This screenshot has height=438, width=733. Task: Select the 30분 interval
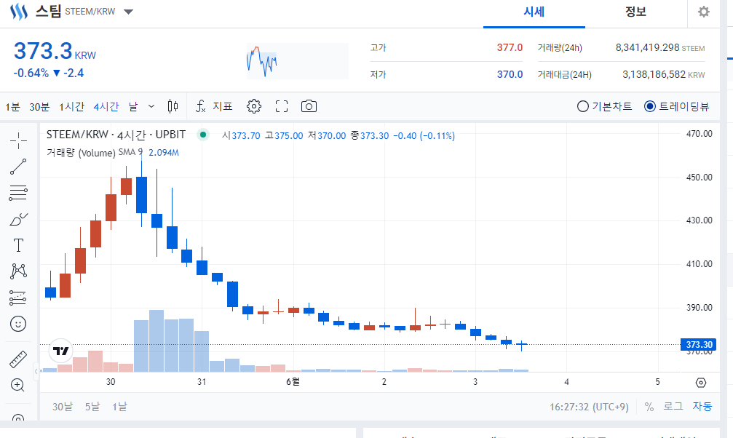pos(39,106)
